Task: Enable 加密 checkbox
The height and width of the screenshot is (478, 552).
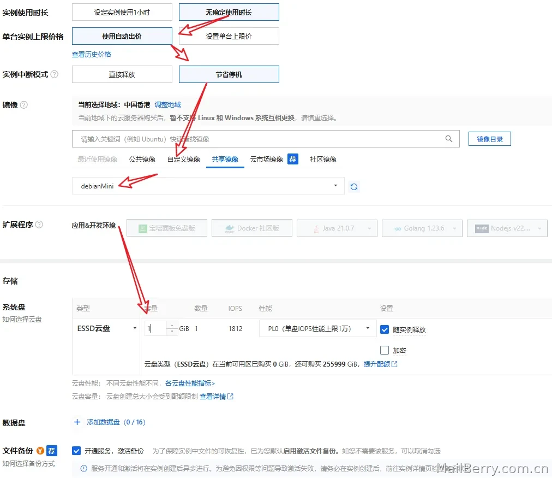Action: 385,350
